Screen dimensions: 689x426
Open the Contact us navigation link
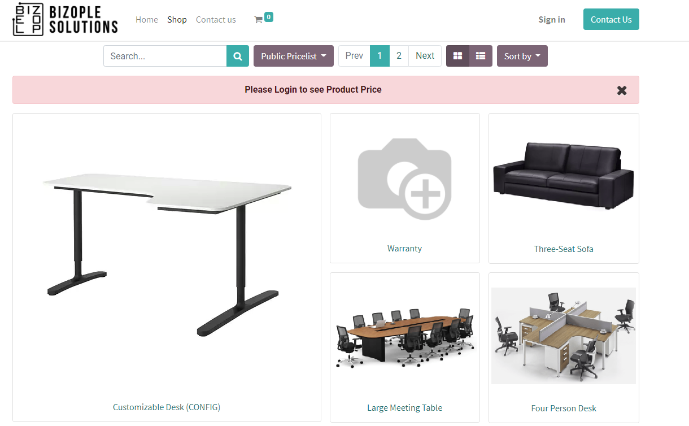click(216, 19)
